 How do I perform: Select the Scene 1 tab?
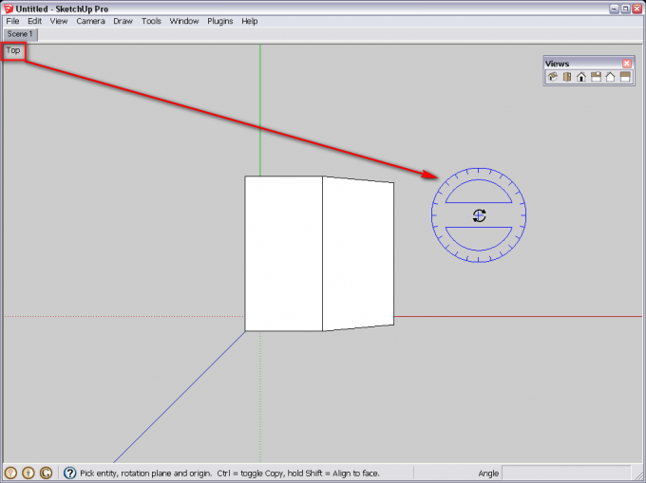pyautogui.click(x=20, y=34)
